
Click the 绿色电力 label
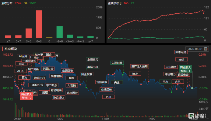point(170,74)
